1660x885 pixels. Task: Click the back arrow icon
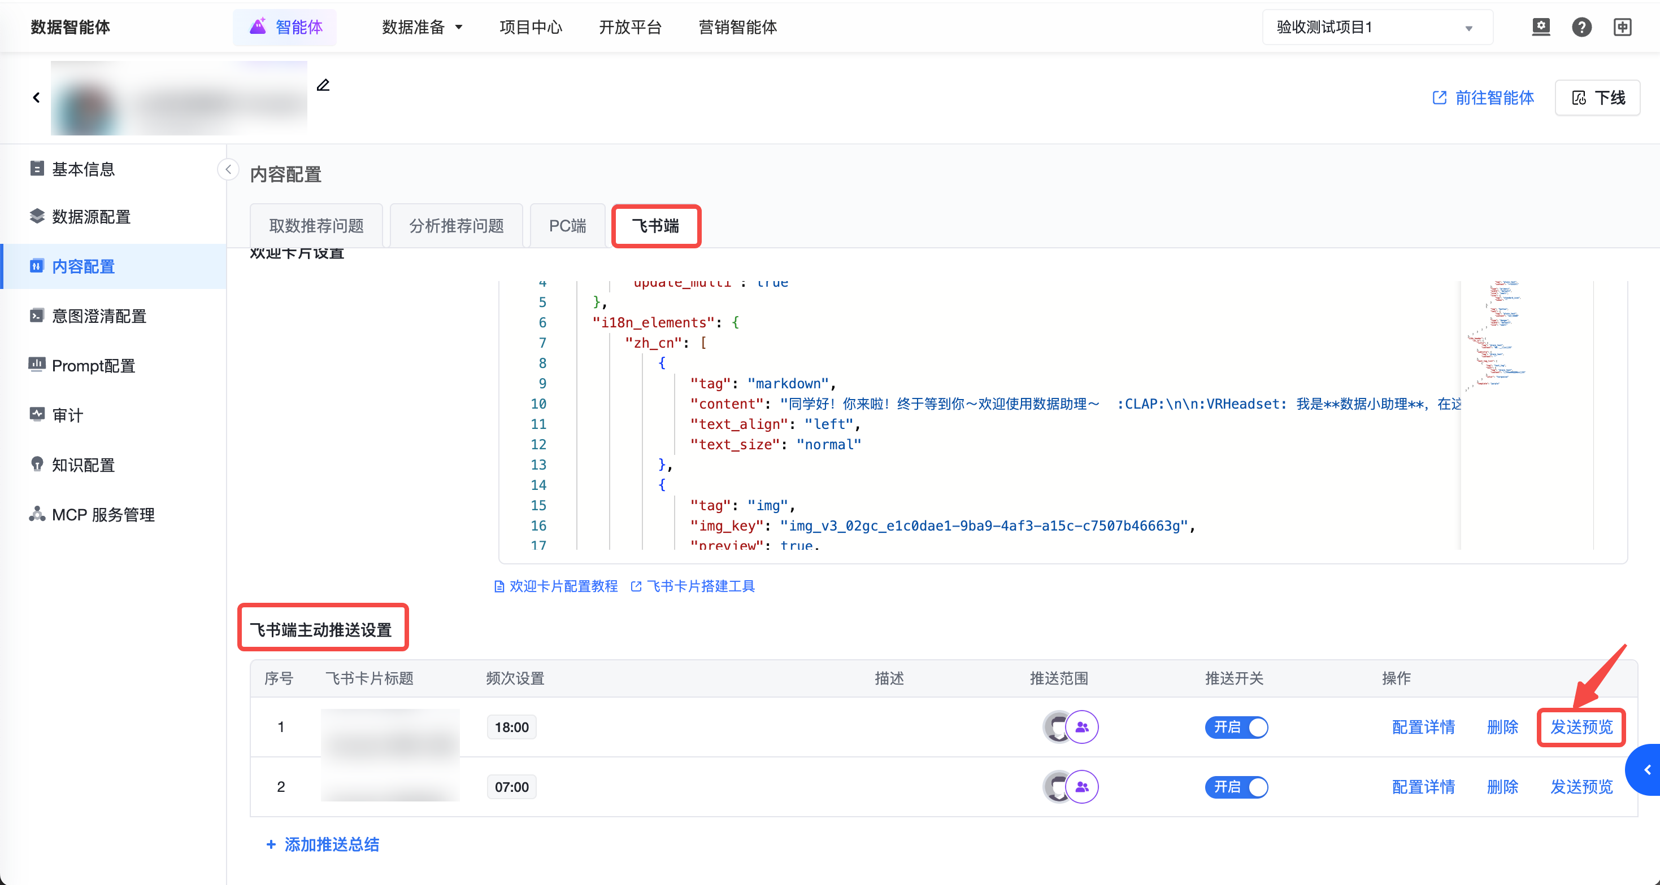[x=36, y=97]
